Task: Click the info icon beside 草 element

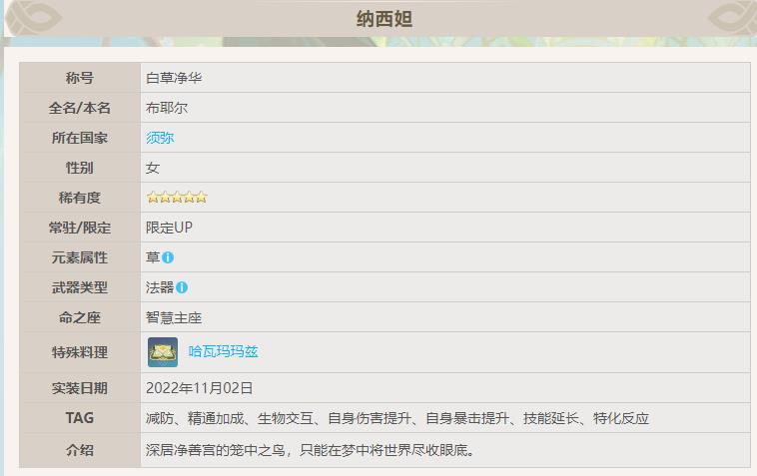Action: [168, 257]
